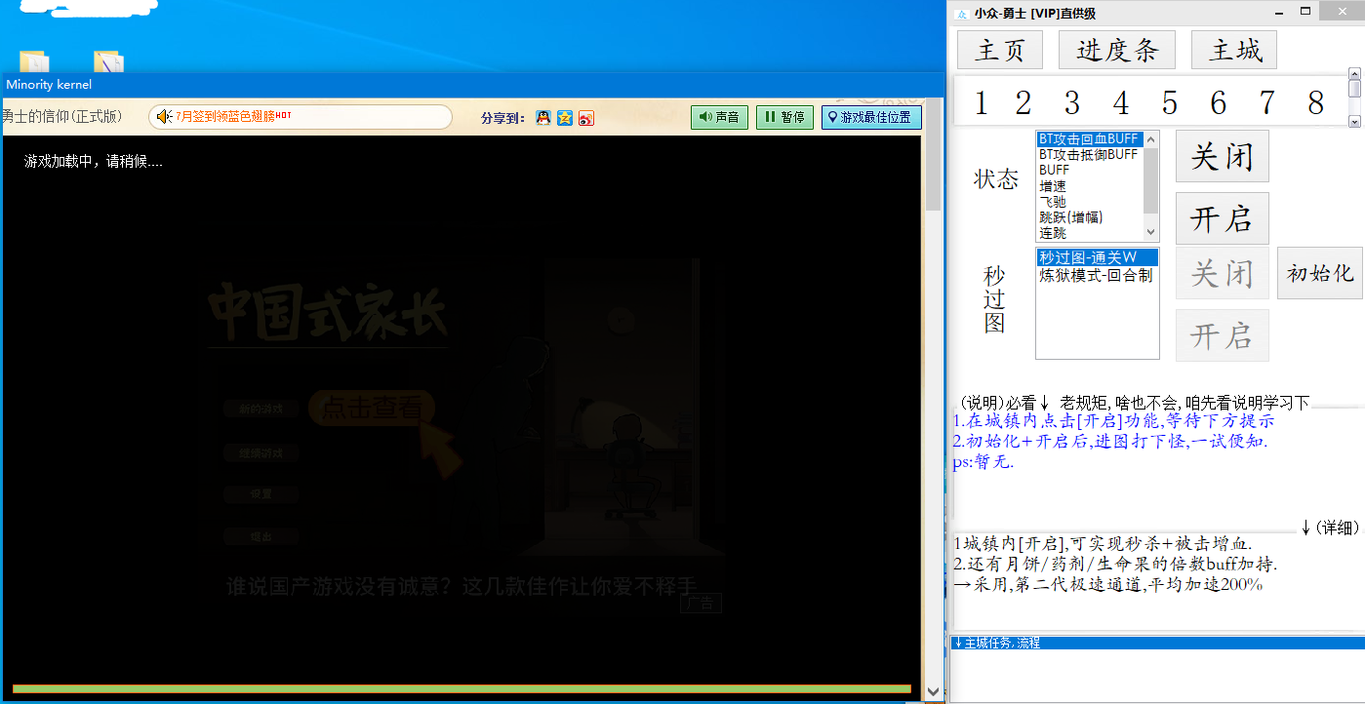1365x704 pixels.
Task: Click the 谁说国产游戏没有诚意 ad headline
Action: (x=461, y=587)
